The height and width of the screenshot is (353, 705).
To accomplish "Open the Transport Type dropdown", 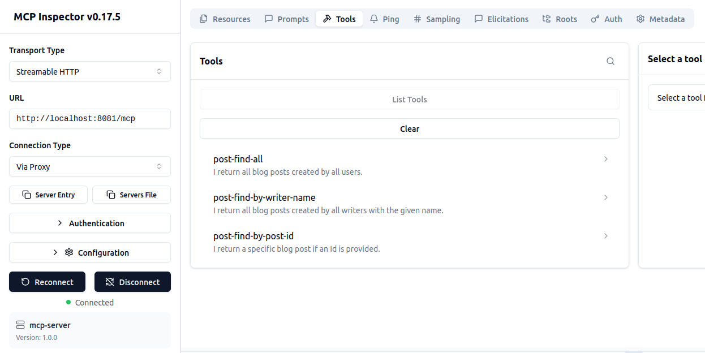I will point(90,72).
